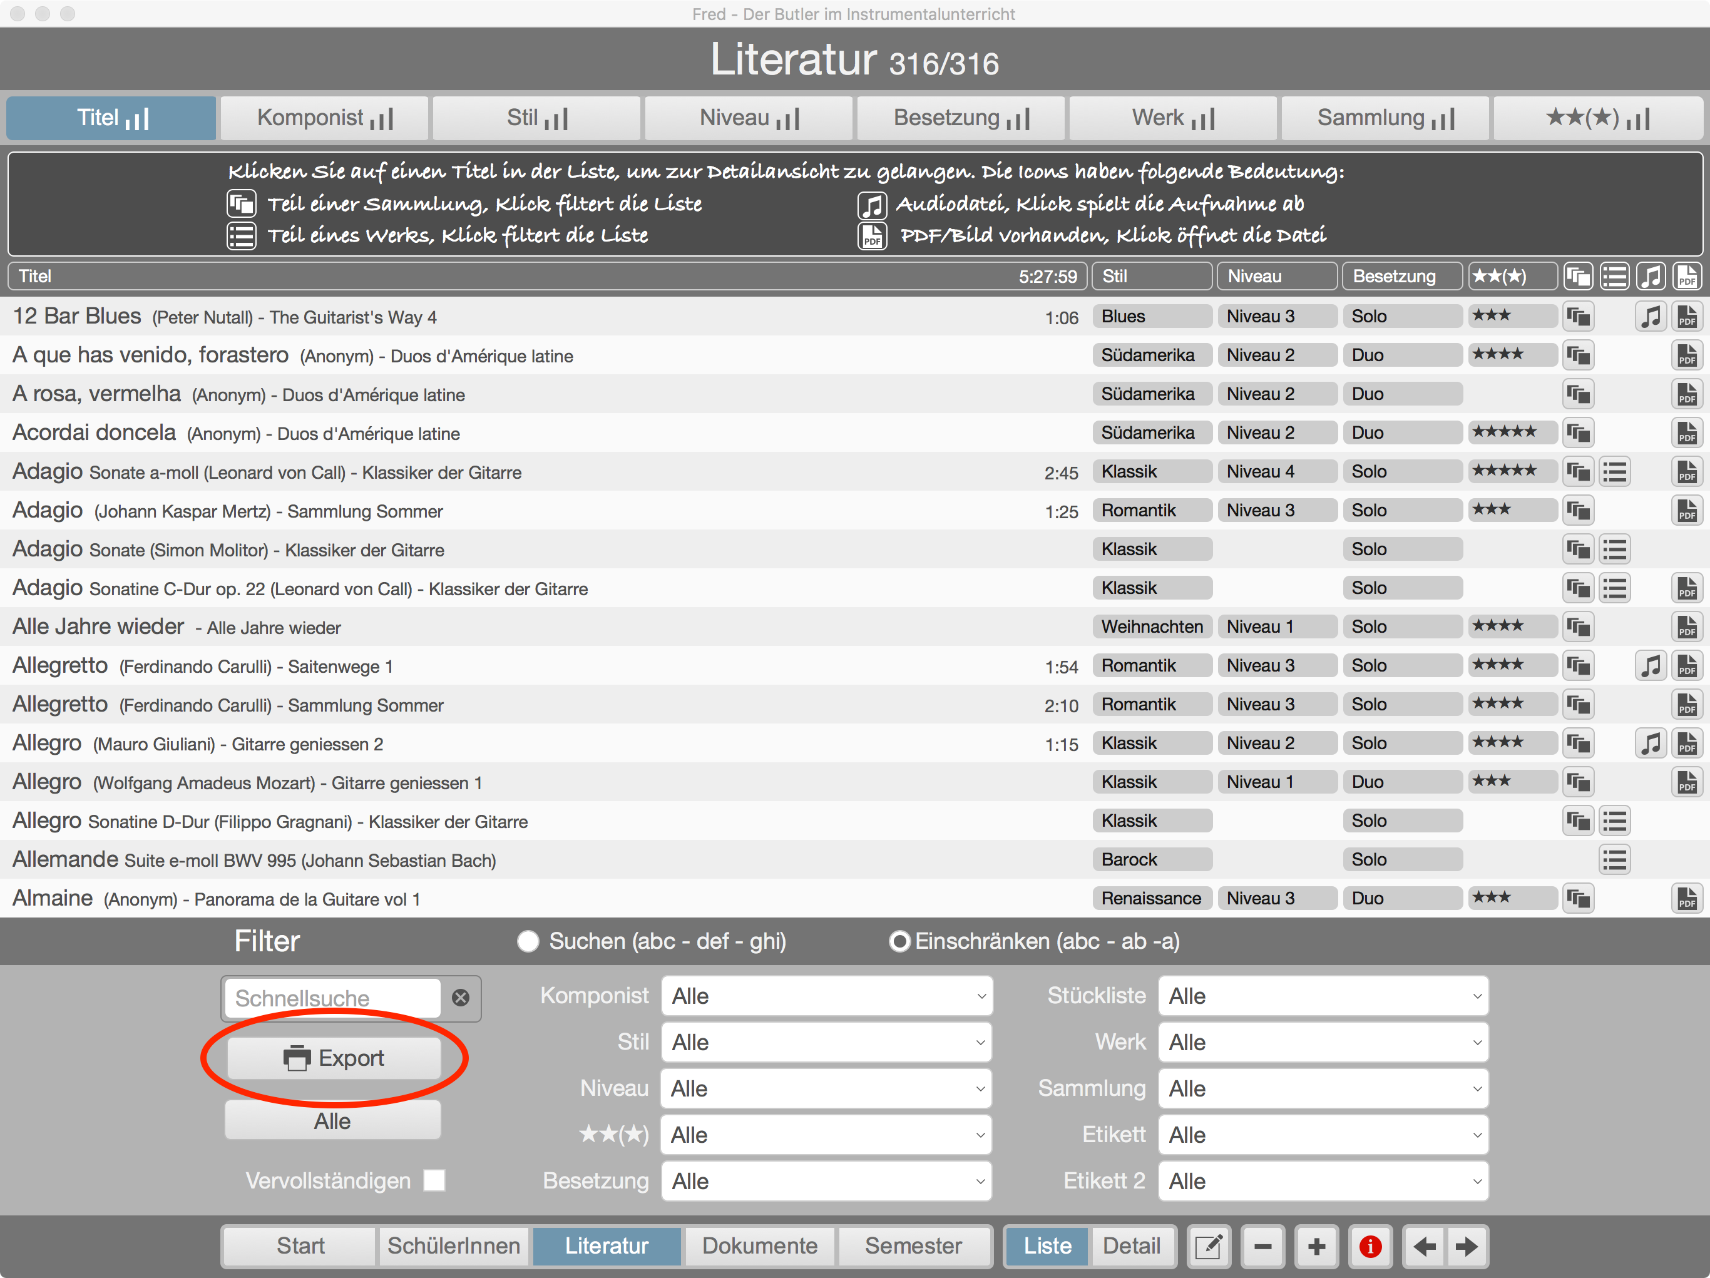Switch to the SchülerInnen tab

coord(454,1245)
